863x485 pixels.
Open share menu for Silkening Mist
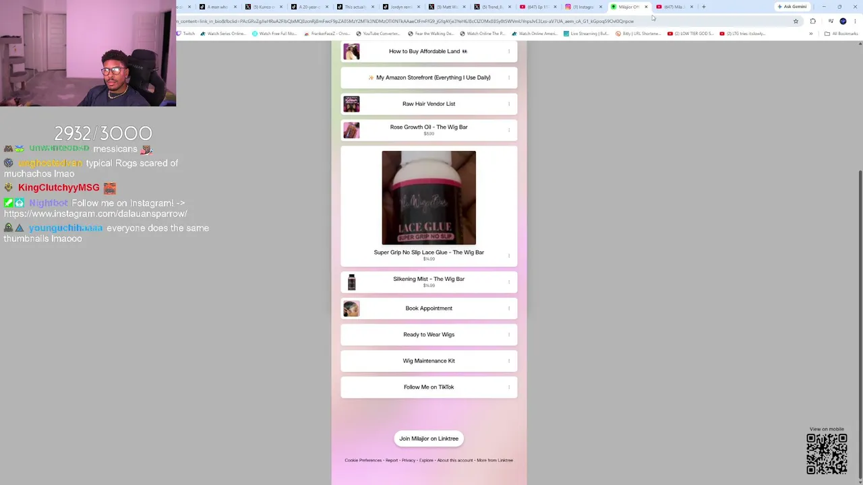(x=509, y=282)
